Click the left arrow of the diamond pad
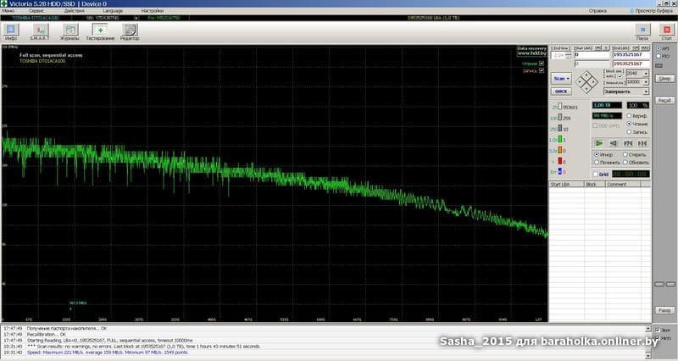 click(x=581, y=81)
